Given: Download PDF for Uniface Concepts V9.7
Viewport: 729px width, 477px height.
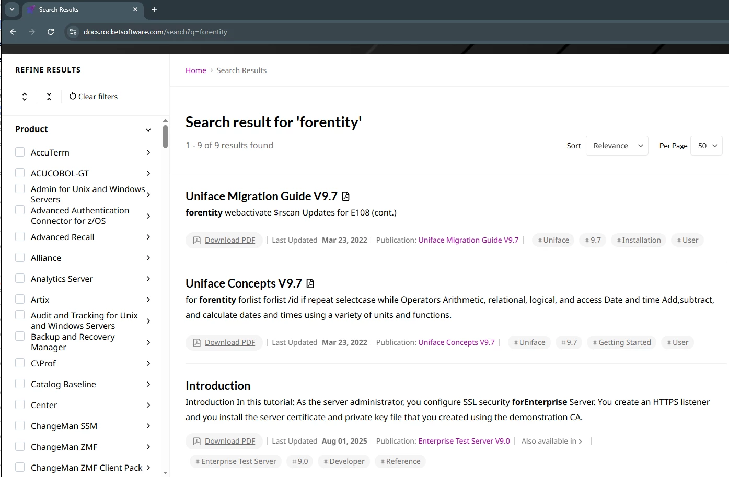Looking at the screenshot, I should [224, 342].
